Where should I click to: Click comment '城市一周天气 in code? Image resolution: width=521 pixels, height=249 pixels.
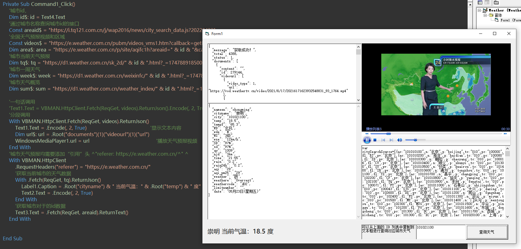click(x=25, y=69)
